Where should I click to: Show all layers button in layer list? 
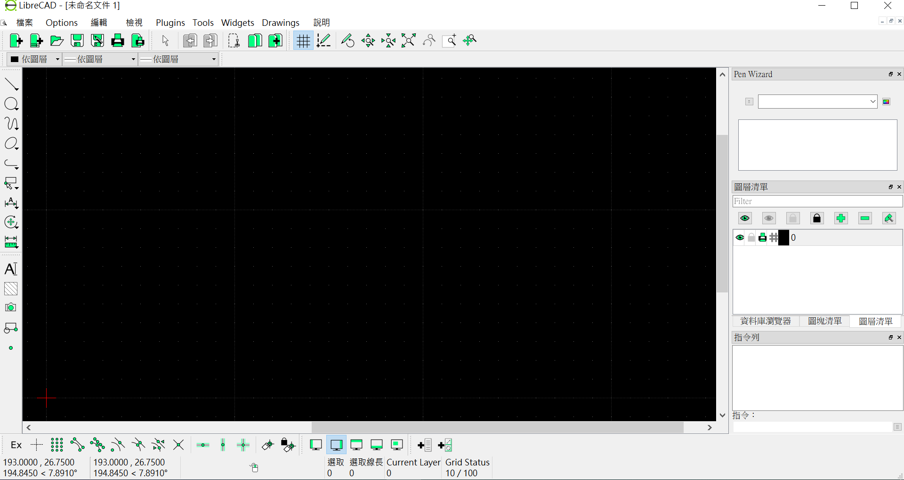click(745, 218)
